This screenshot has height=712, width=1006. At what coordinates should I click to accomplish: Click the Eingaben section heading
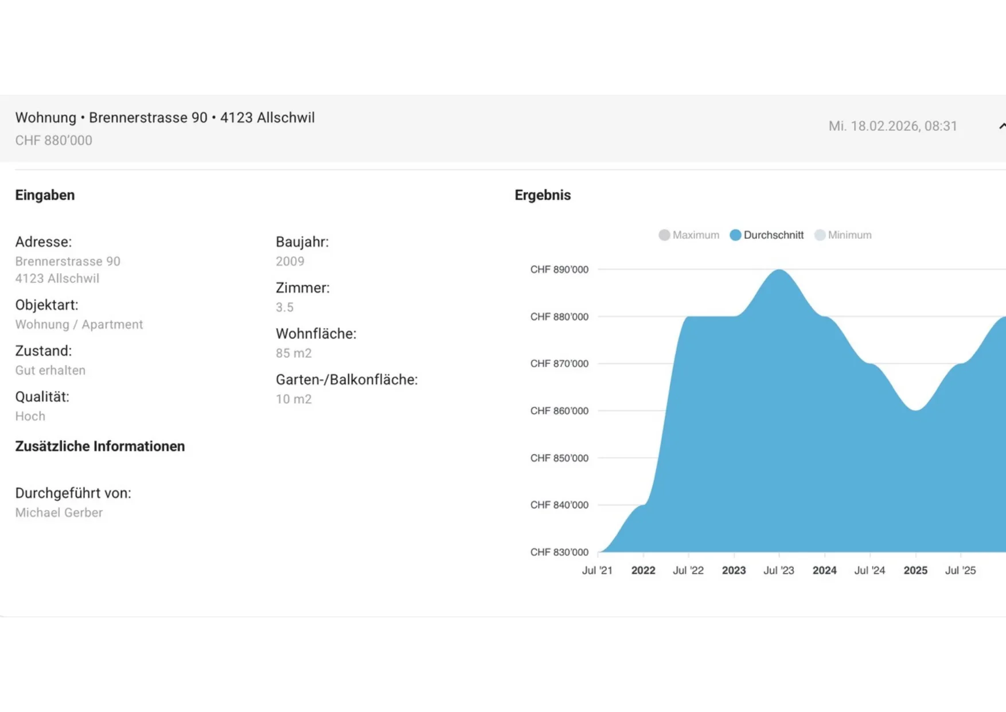[45, 195]
